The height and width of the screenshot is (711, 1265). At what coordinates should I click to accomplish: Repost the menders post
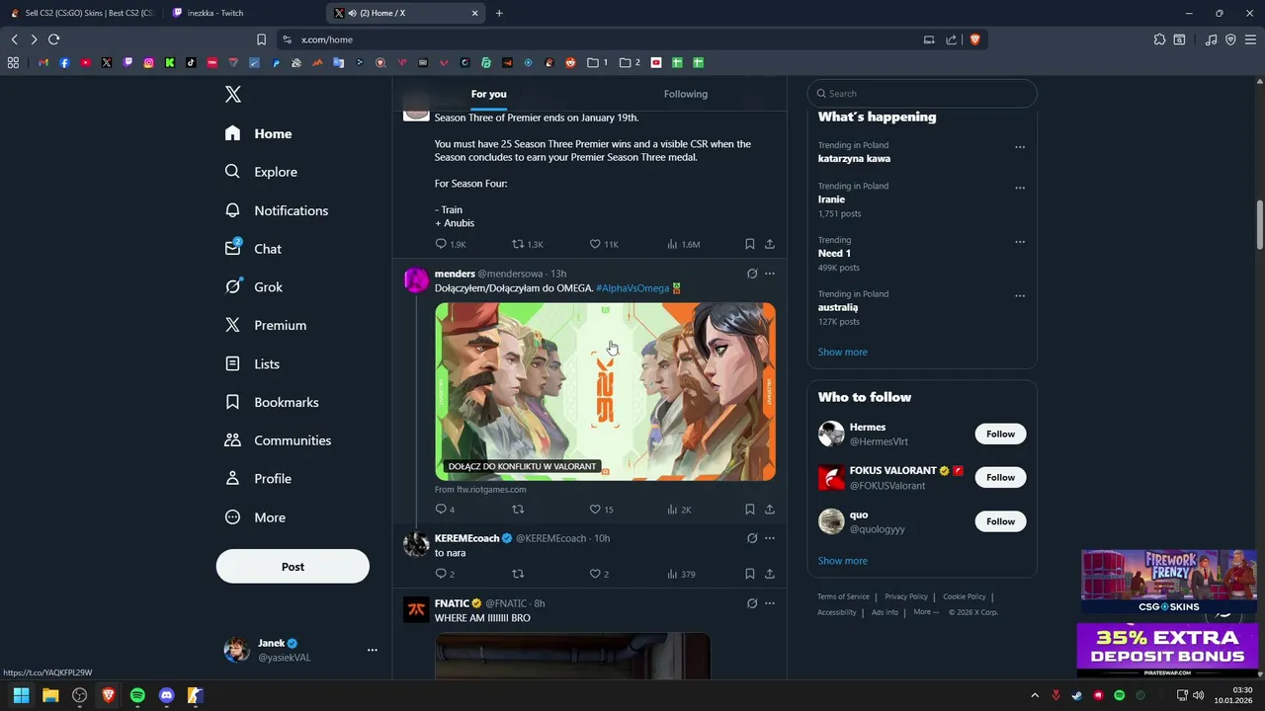coord(518,510)
